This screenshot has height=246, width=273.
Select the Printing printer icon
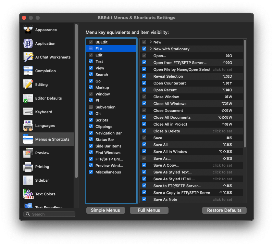pyautogui.click(x=28, y=167)
